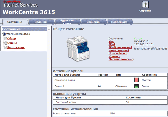Open the Задания tab
Screen dimensions: 168x117
click(x=41, y=22)
